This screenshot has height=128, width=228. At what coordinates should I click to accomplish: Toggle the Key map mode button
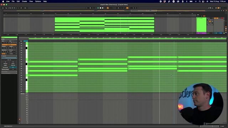212,8
